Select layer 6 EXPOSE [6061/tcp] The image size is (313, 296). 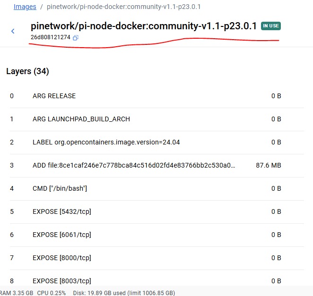(x=156, y=235)
